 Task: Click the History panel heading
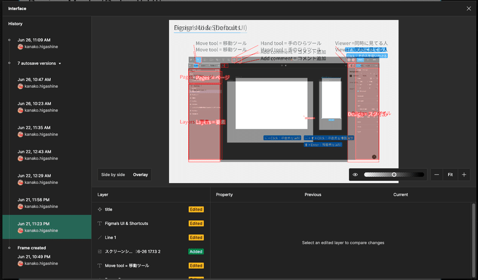coord(16,23)
